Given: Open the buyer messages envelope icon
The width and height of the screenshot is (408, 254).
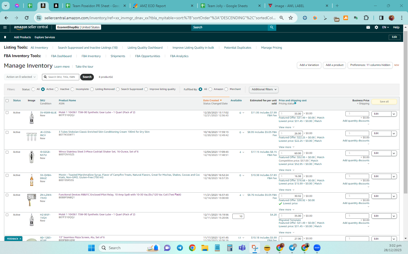Looking at the screenshot, I should tap(368, 27).
